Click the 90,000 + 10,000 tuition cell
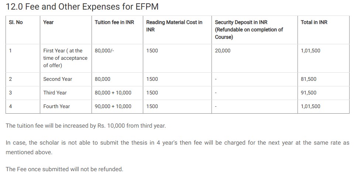This screenshot has height=176, width=354. coord(113,107)
